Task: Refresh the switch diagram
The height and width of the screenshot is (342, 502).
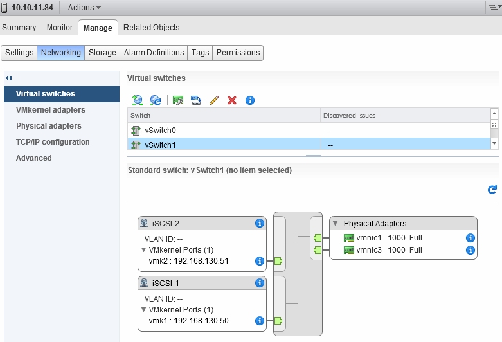Action: (x=492, y=190)
